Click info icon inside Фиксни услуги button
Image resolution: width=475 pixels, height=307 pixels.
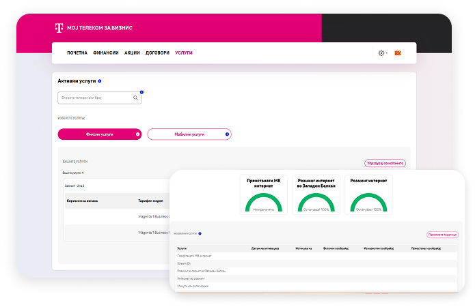coord(137,134)
